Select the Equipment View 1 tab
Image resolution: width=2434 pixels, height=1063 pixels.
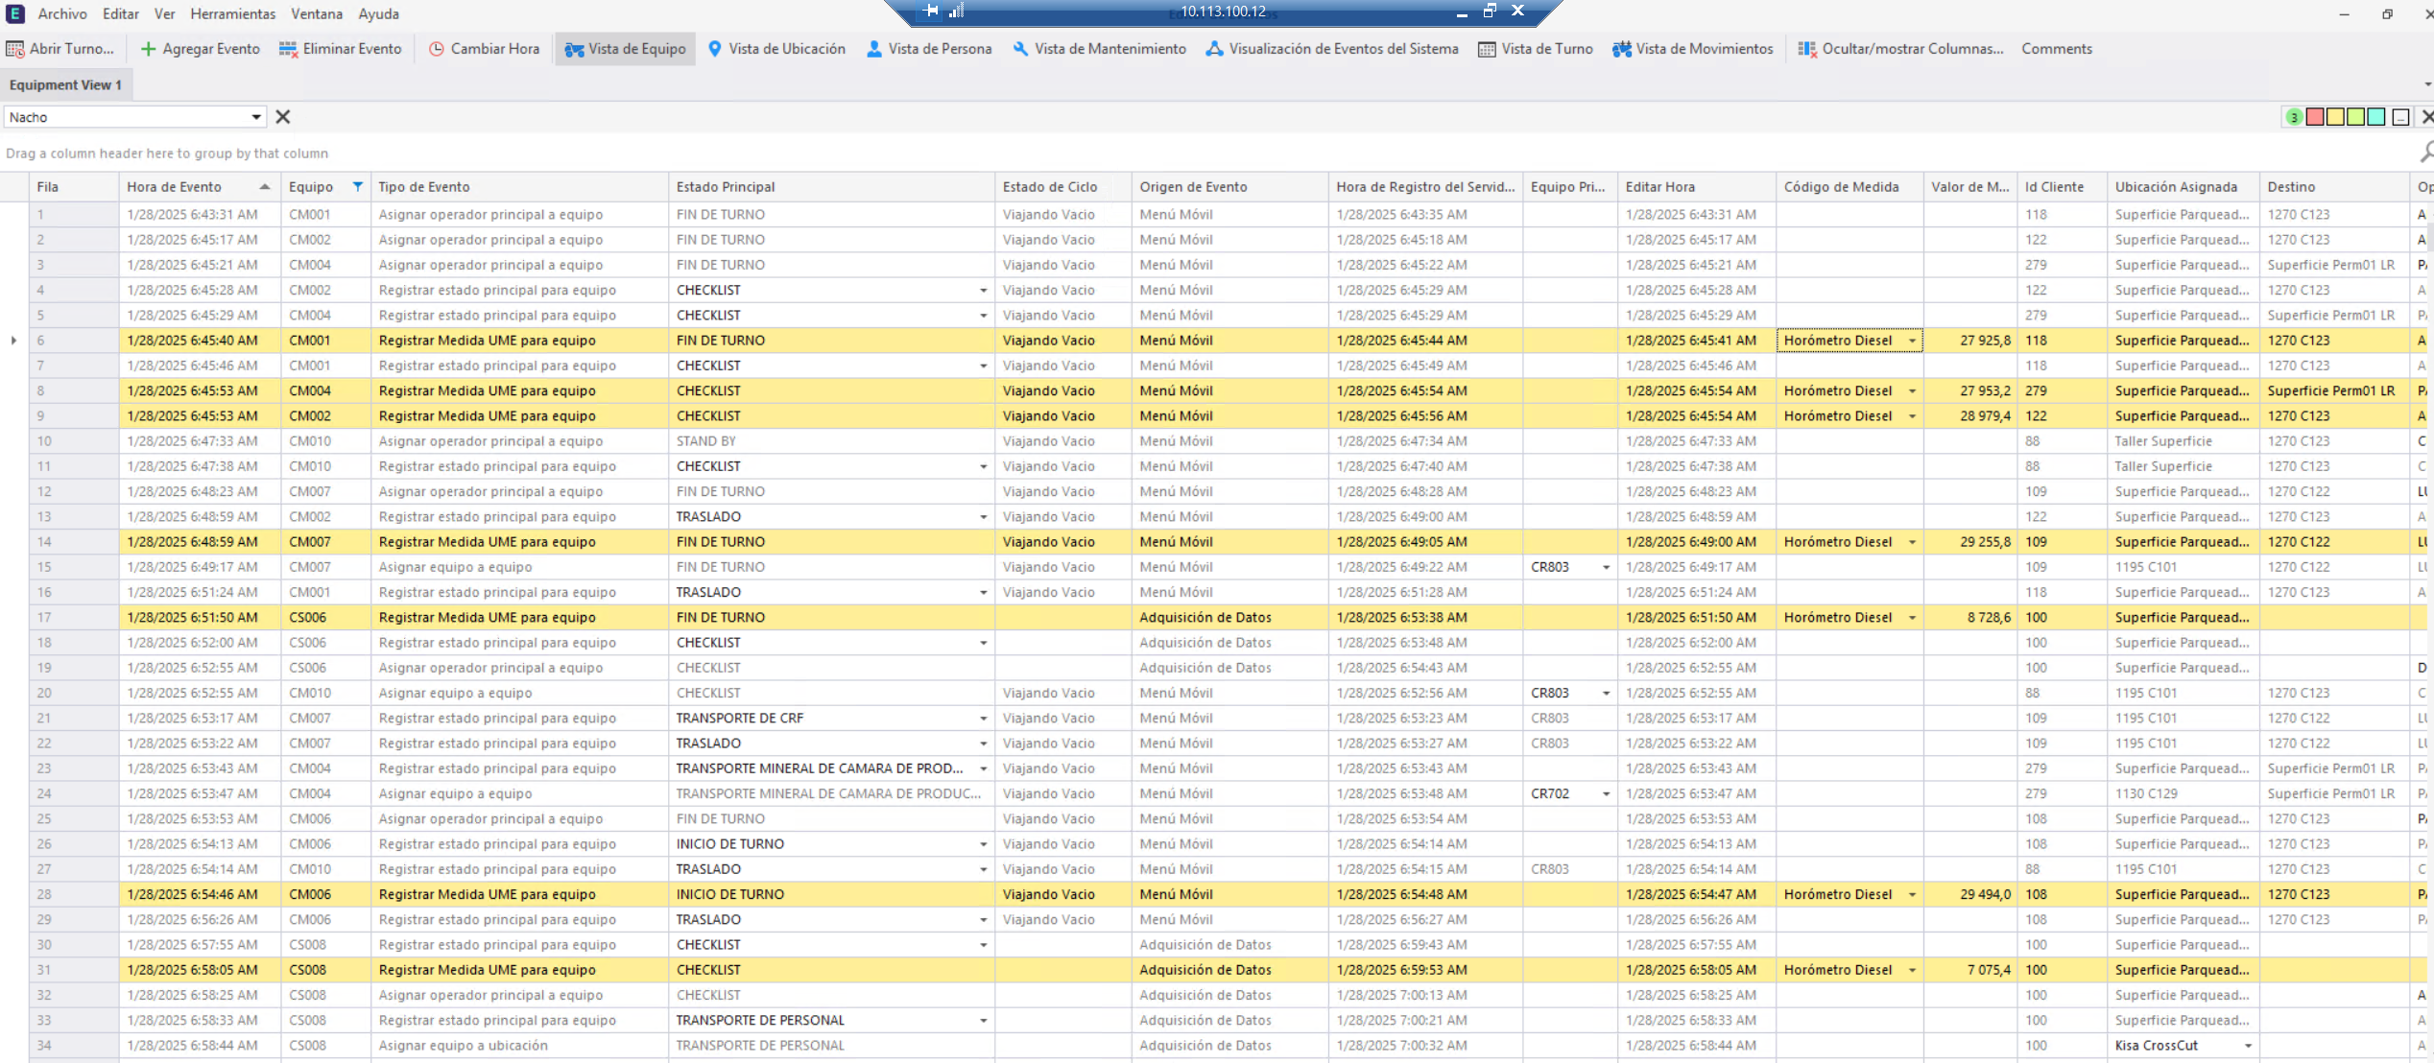pos(65,84)
